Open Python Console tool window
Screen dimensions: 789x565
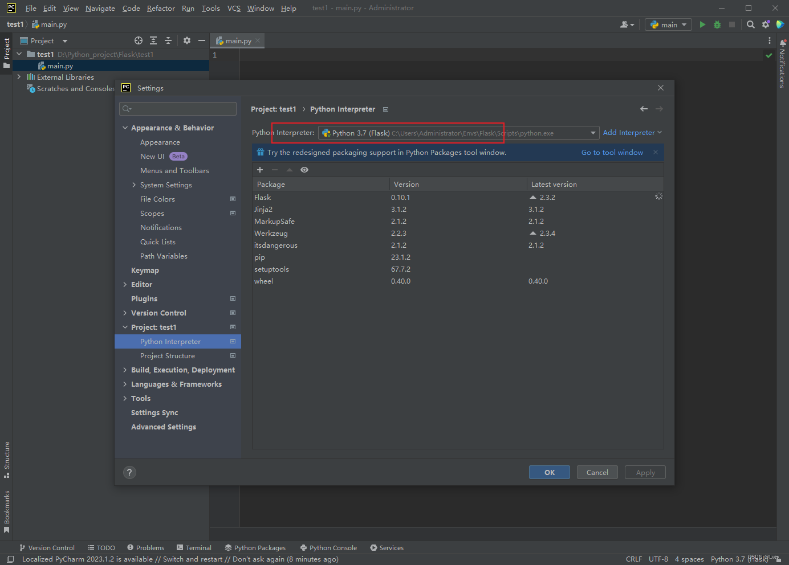pos(329,548)
